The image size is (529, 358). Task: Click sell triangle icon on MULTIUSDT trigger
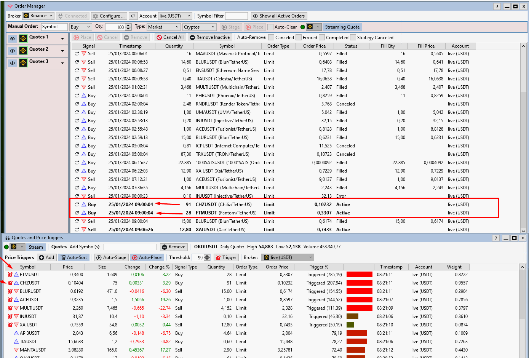point(16,308)
